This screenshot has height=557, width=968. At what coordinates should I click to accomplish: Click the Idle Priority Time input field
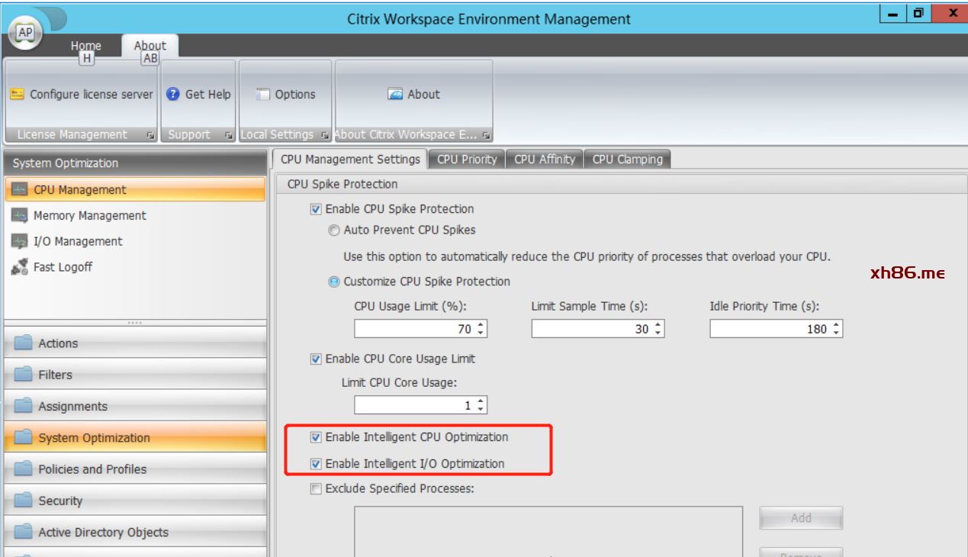769,329
